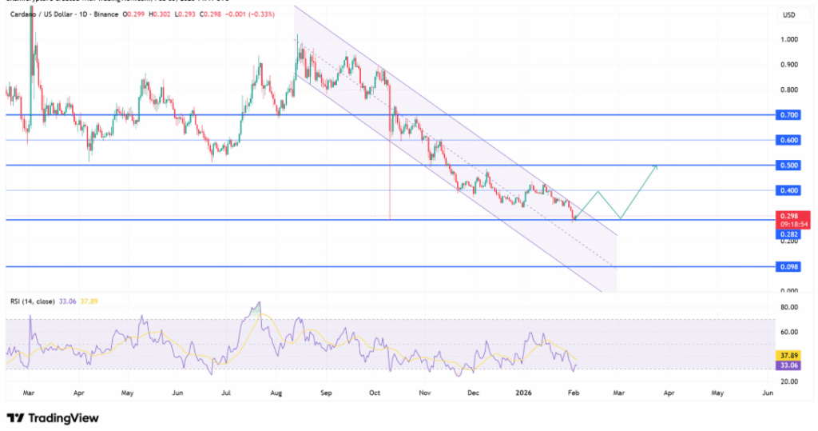Click the blue 0.700 price level label

pos(789,115)
